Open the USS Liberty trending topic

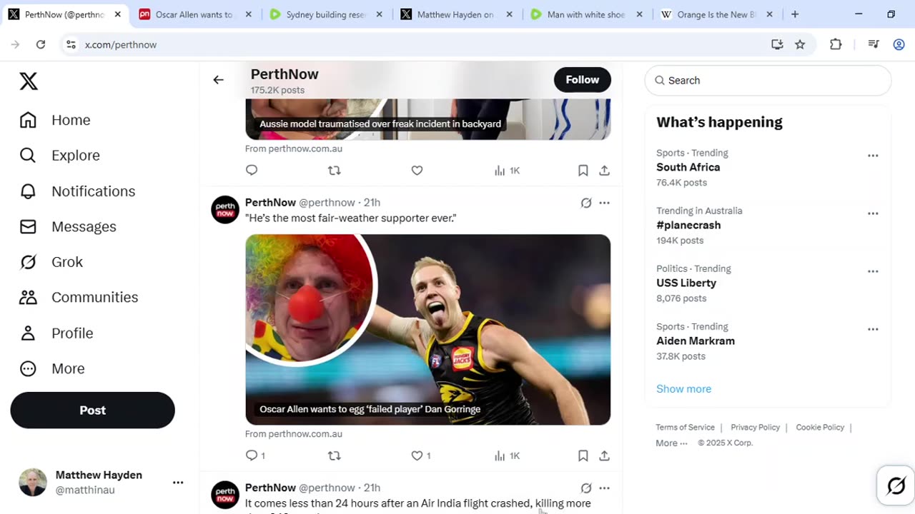point(768,283)
